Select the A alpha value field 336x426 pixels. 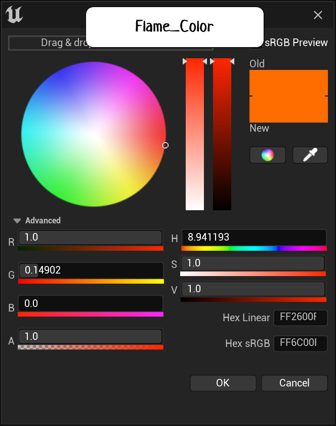tap(91, 336)
